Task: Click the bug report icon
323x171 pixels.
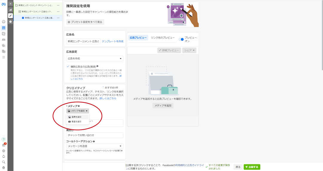Action: (x=4, y=168)
